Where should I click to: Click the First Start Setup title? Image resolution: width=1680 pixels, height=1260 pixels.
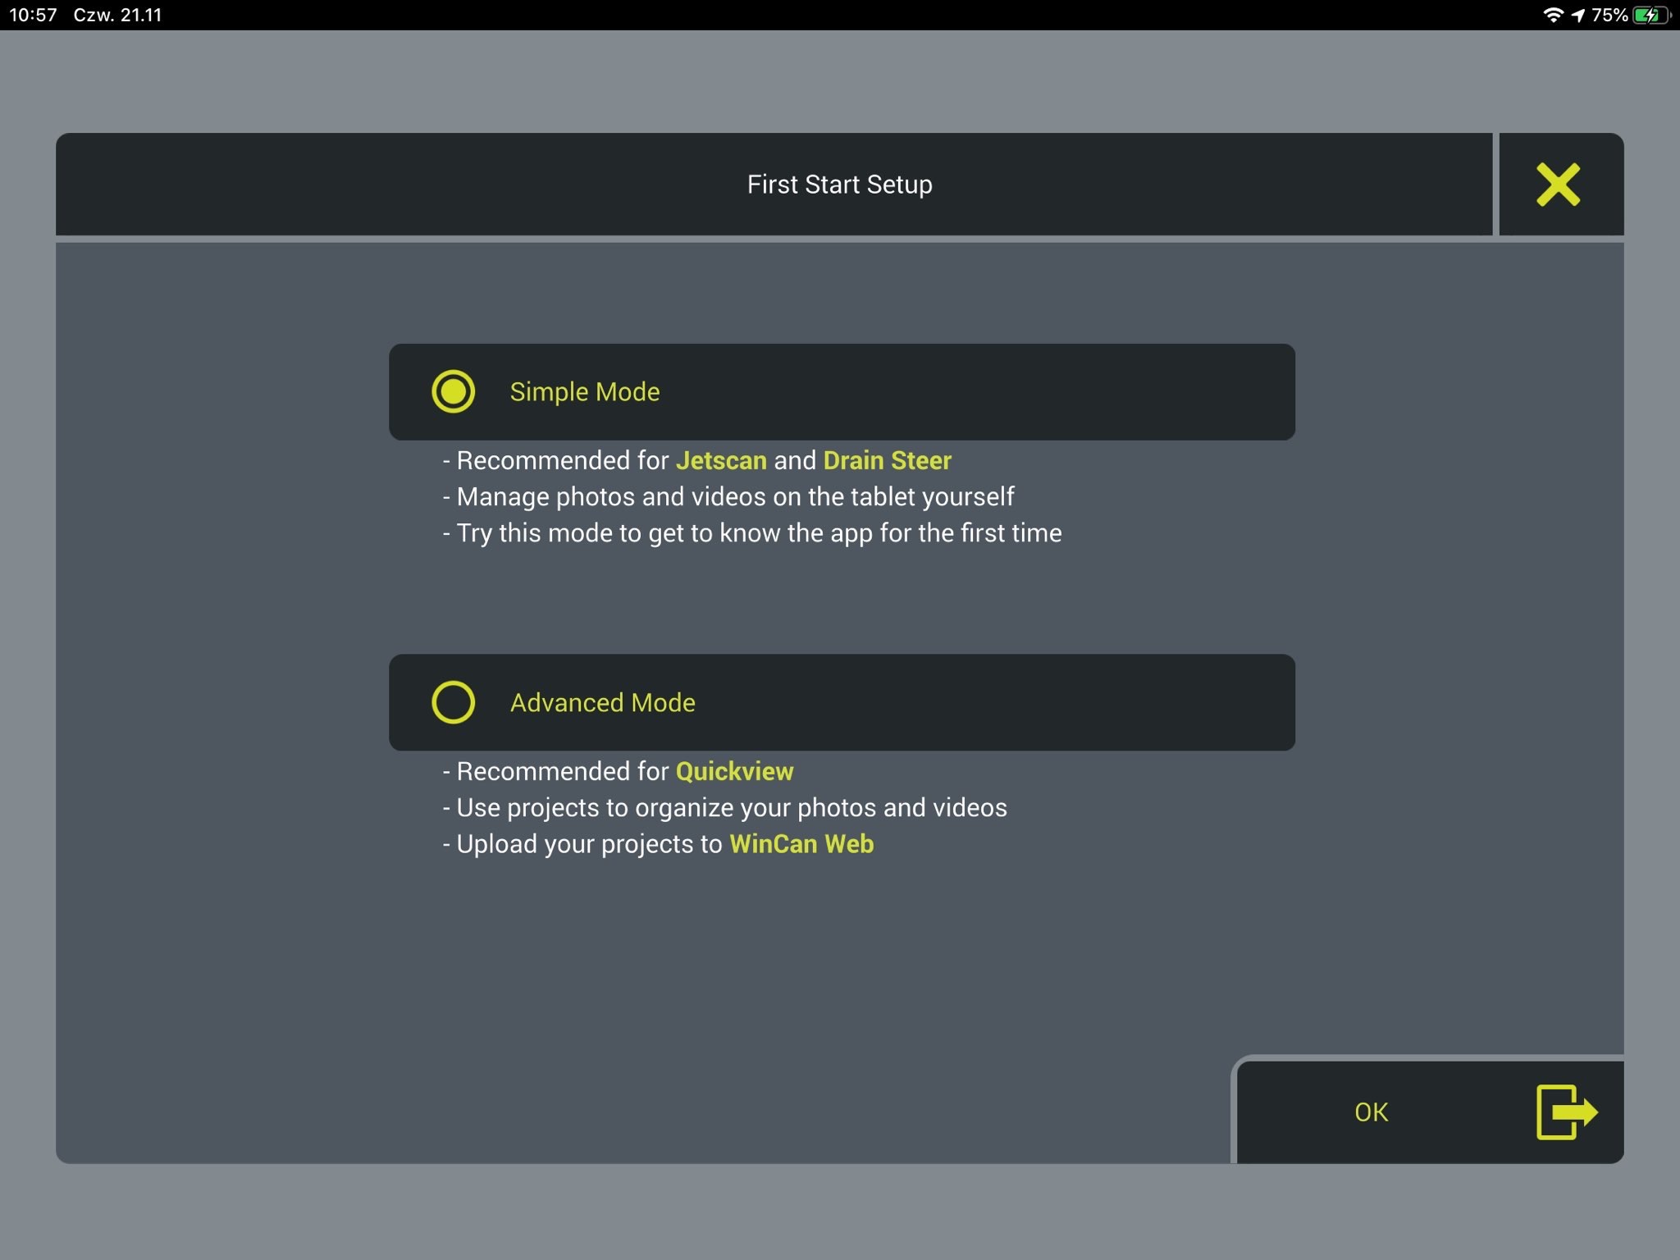point(839,185)
